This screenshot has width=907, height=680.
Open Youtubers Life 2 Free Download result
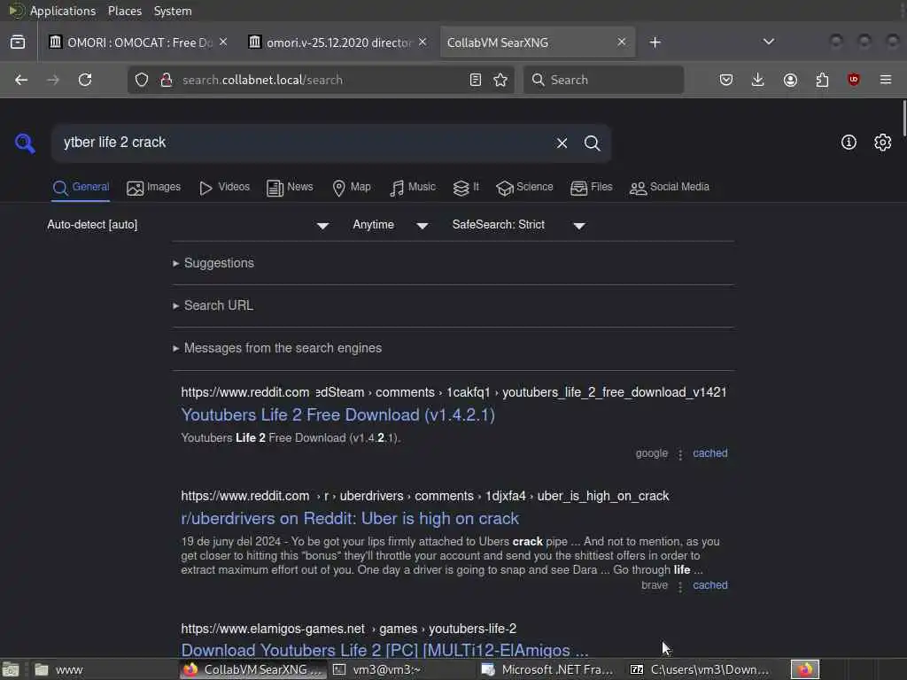tap(337, 414)
